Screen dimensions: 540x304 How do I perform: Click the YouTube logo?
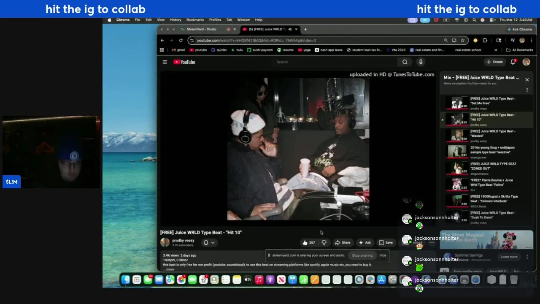click(x=184, y=62)
